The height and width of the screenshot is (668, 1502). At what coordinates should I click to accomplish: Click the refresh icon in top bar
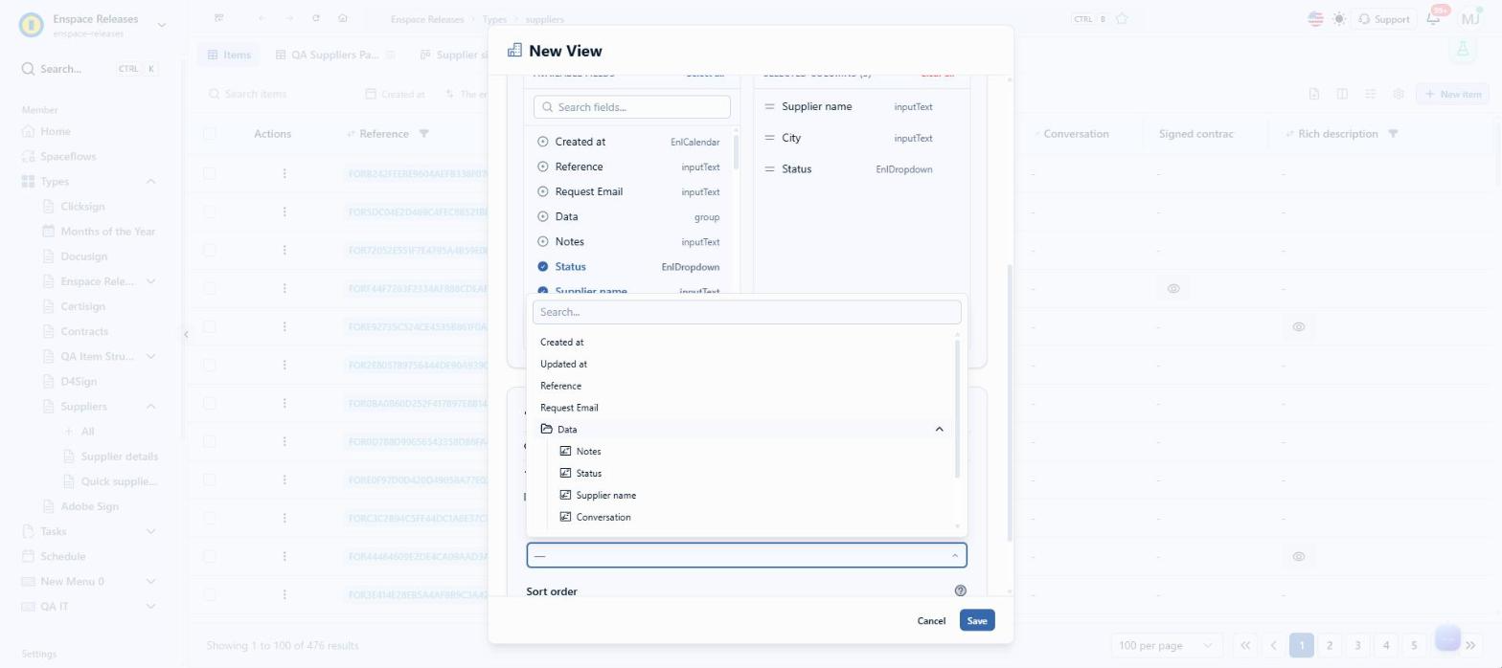click(x=316, y=19)
